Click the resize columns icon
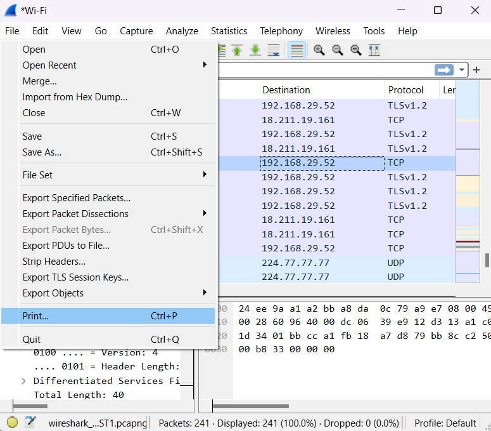Viewport: 491px width, 431px height. [374, 50]
